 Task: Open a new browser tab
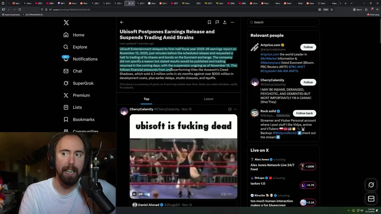point(345,3)
